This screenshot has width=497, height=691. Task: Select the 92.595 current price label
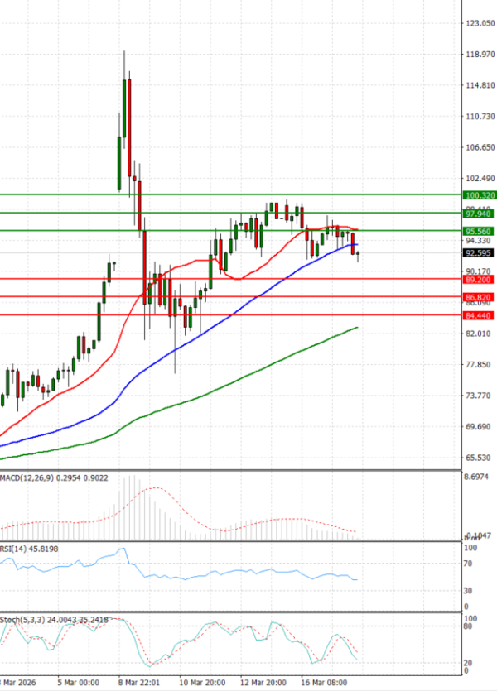pos(479,253)
